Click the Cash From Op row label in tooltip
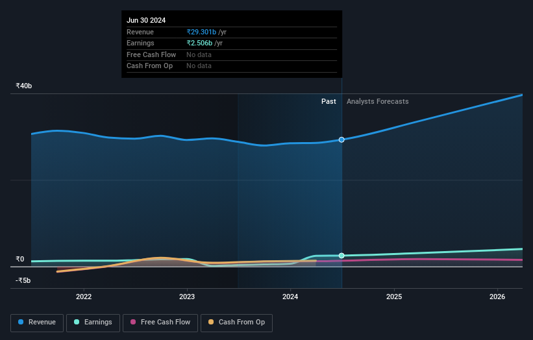This screenshot has height=340, width=533. coord(149,66)
